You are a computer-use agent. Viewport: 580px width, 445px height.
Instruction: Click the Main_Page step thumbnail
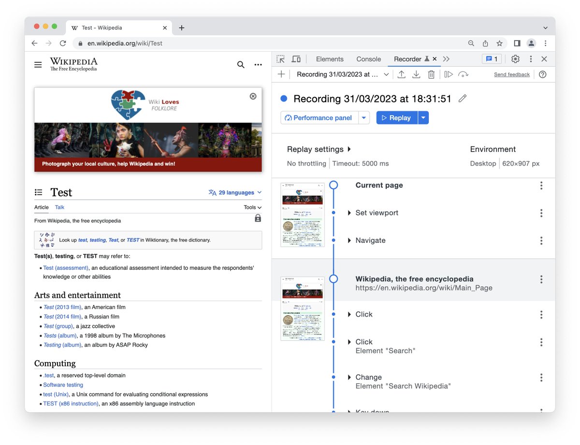[302, 308]
